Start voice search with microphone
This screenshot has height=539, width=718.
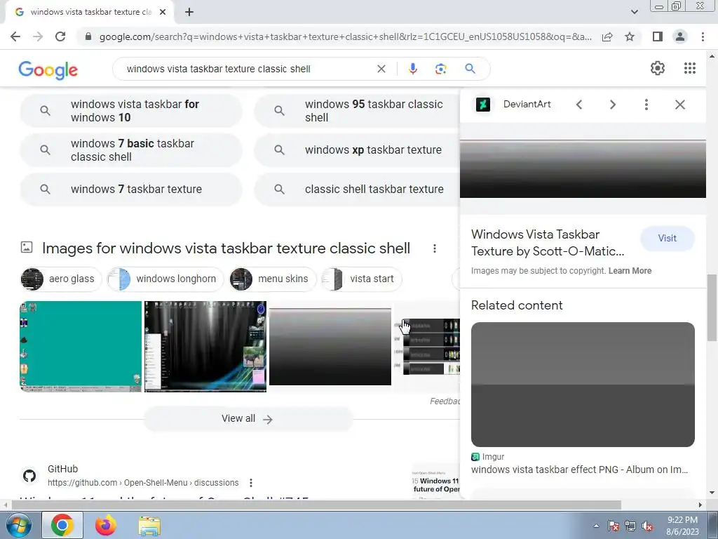tap(412, 69)
